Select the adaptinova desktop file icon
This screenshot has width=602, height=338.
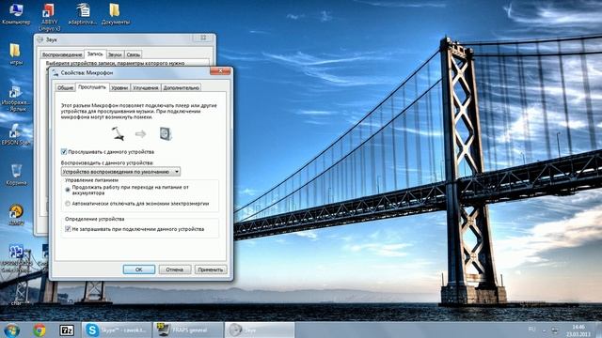pyautogui.click(x=82, y=14)
